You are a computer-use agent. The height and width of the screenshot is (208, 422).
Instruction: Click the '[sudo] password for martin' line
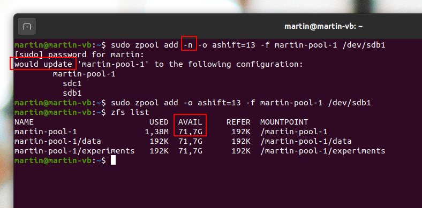pos(79,55)
